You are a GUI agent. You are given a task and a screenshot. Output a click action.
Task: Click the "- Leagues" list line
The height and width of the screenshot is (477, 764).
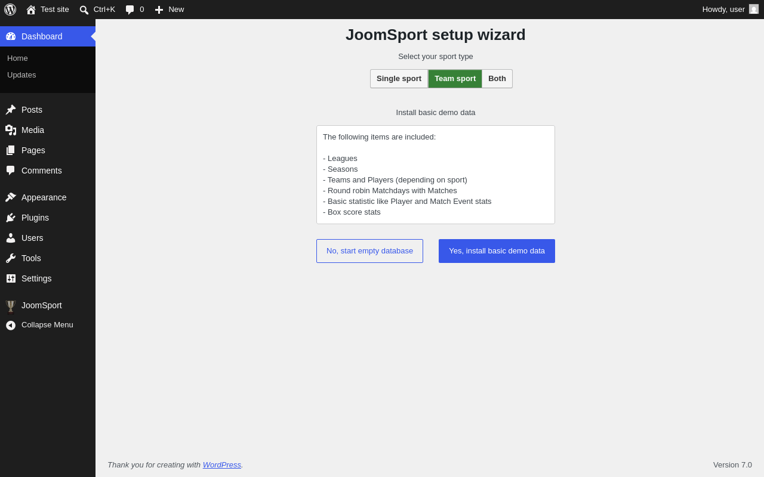click(340, 159)
